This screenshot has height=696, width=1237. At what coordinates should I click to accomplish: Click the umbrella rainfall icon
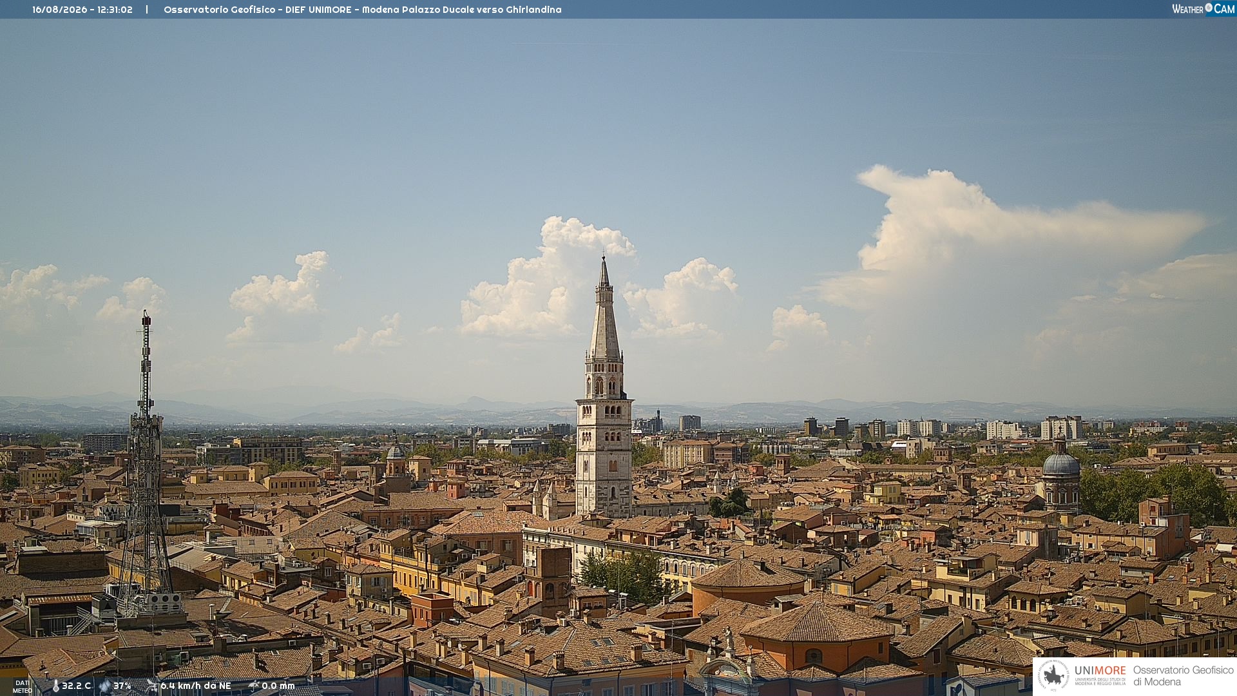(253, 686)
